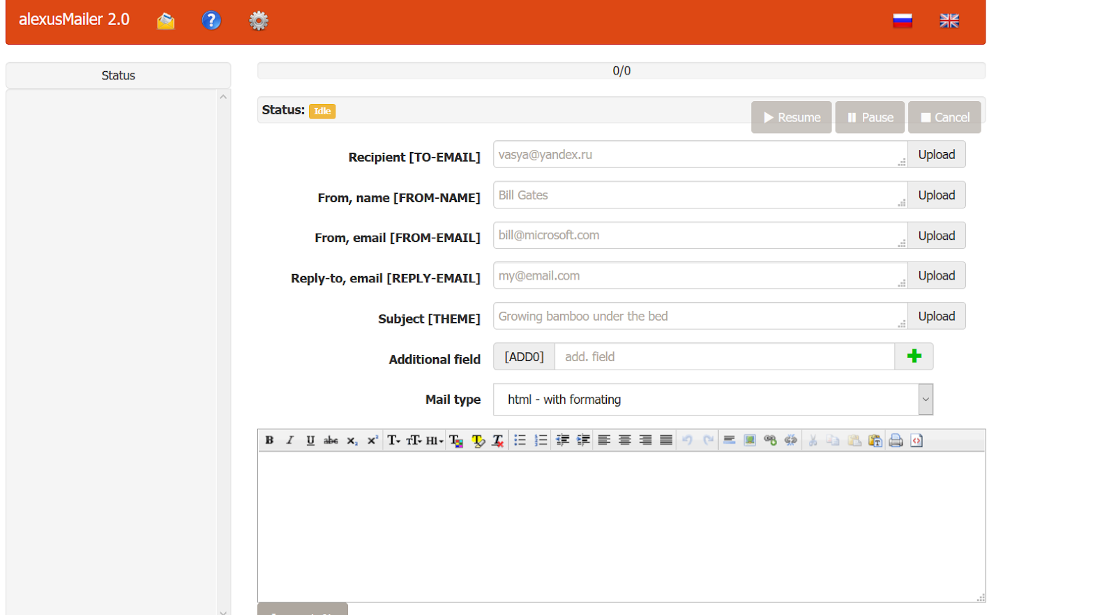Click the print icon in editor toolbar

click(x=896, y=440)
